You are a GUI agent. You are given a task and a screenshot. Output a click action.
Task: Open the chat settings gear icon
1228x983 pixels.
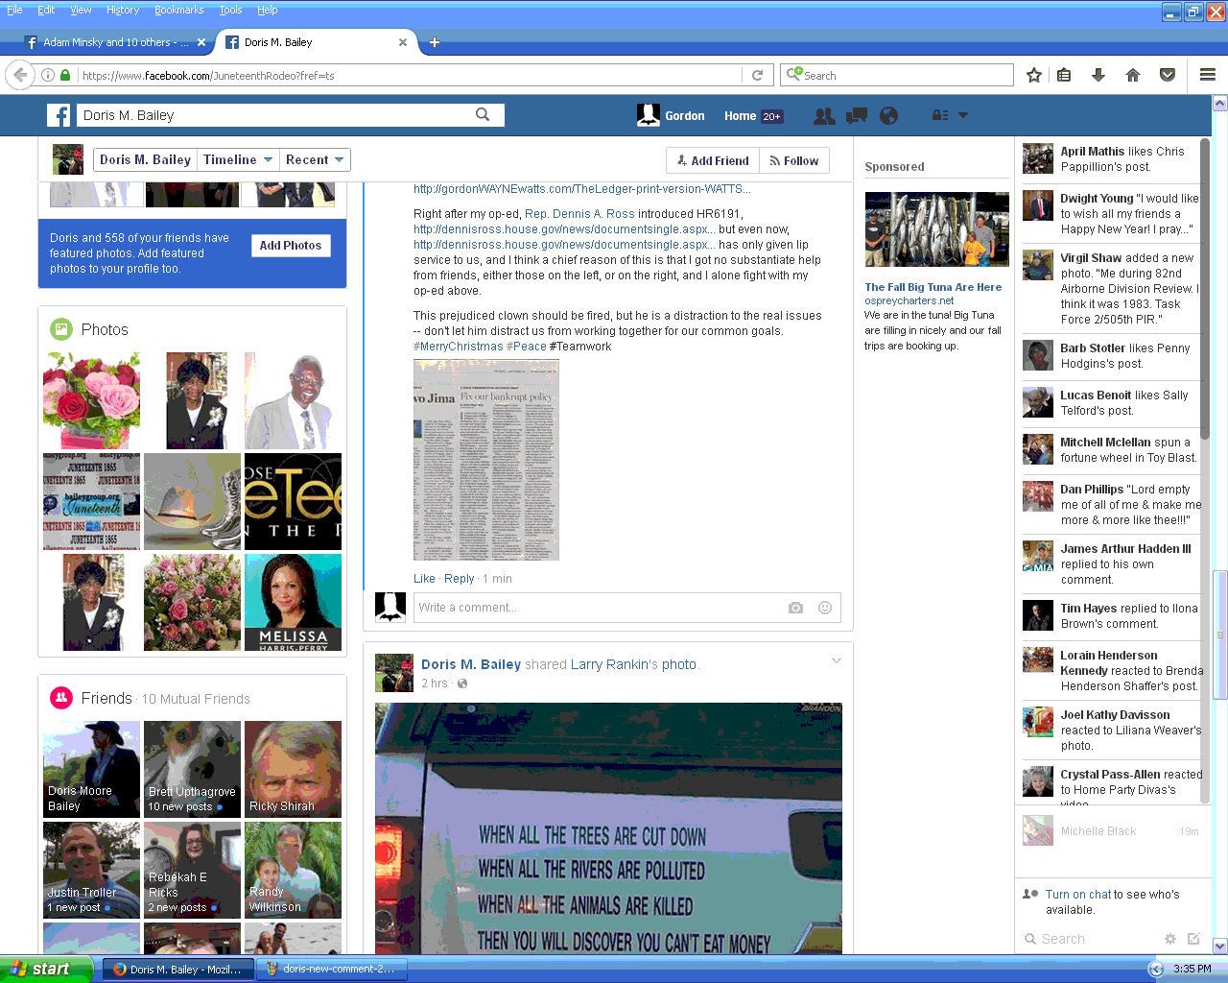click(x=1169, y=939)
